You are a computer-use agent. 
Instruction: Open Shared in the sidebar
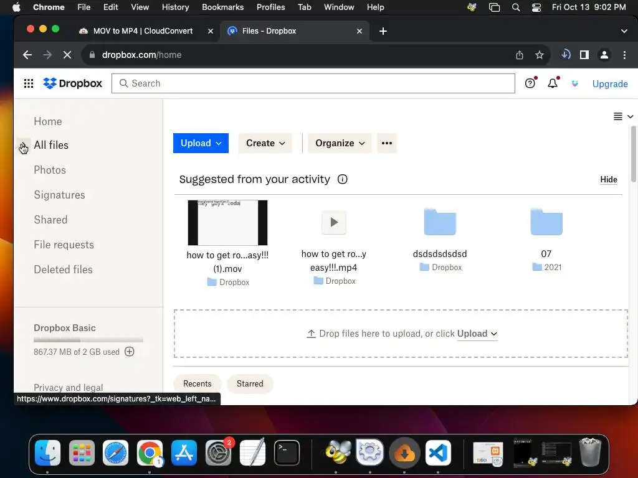(x=51, y=220)
